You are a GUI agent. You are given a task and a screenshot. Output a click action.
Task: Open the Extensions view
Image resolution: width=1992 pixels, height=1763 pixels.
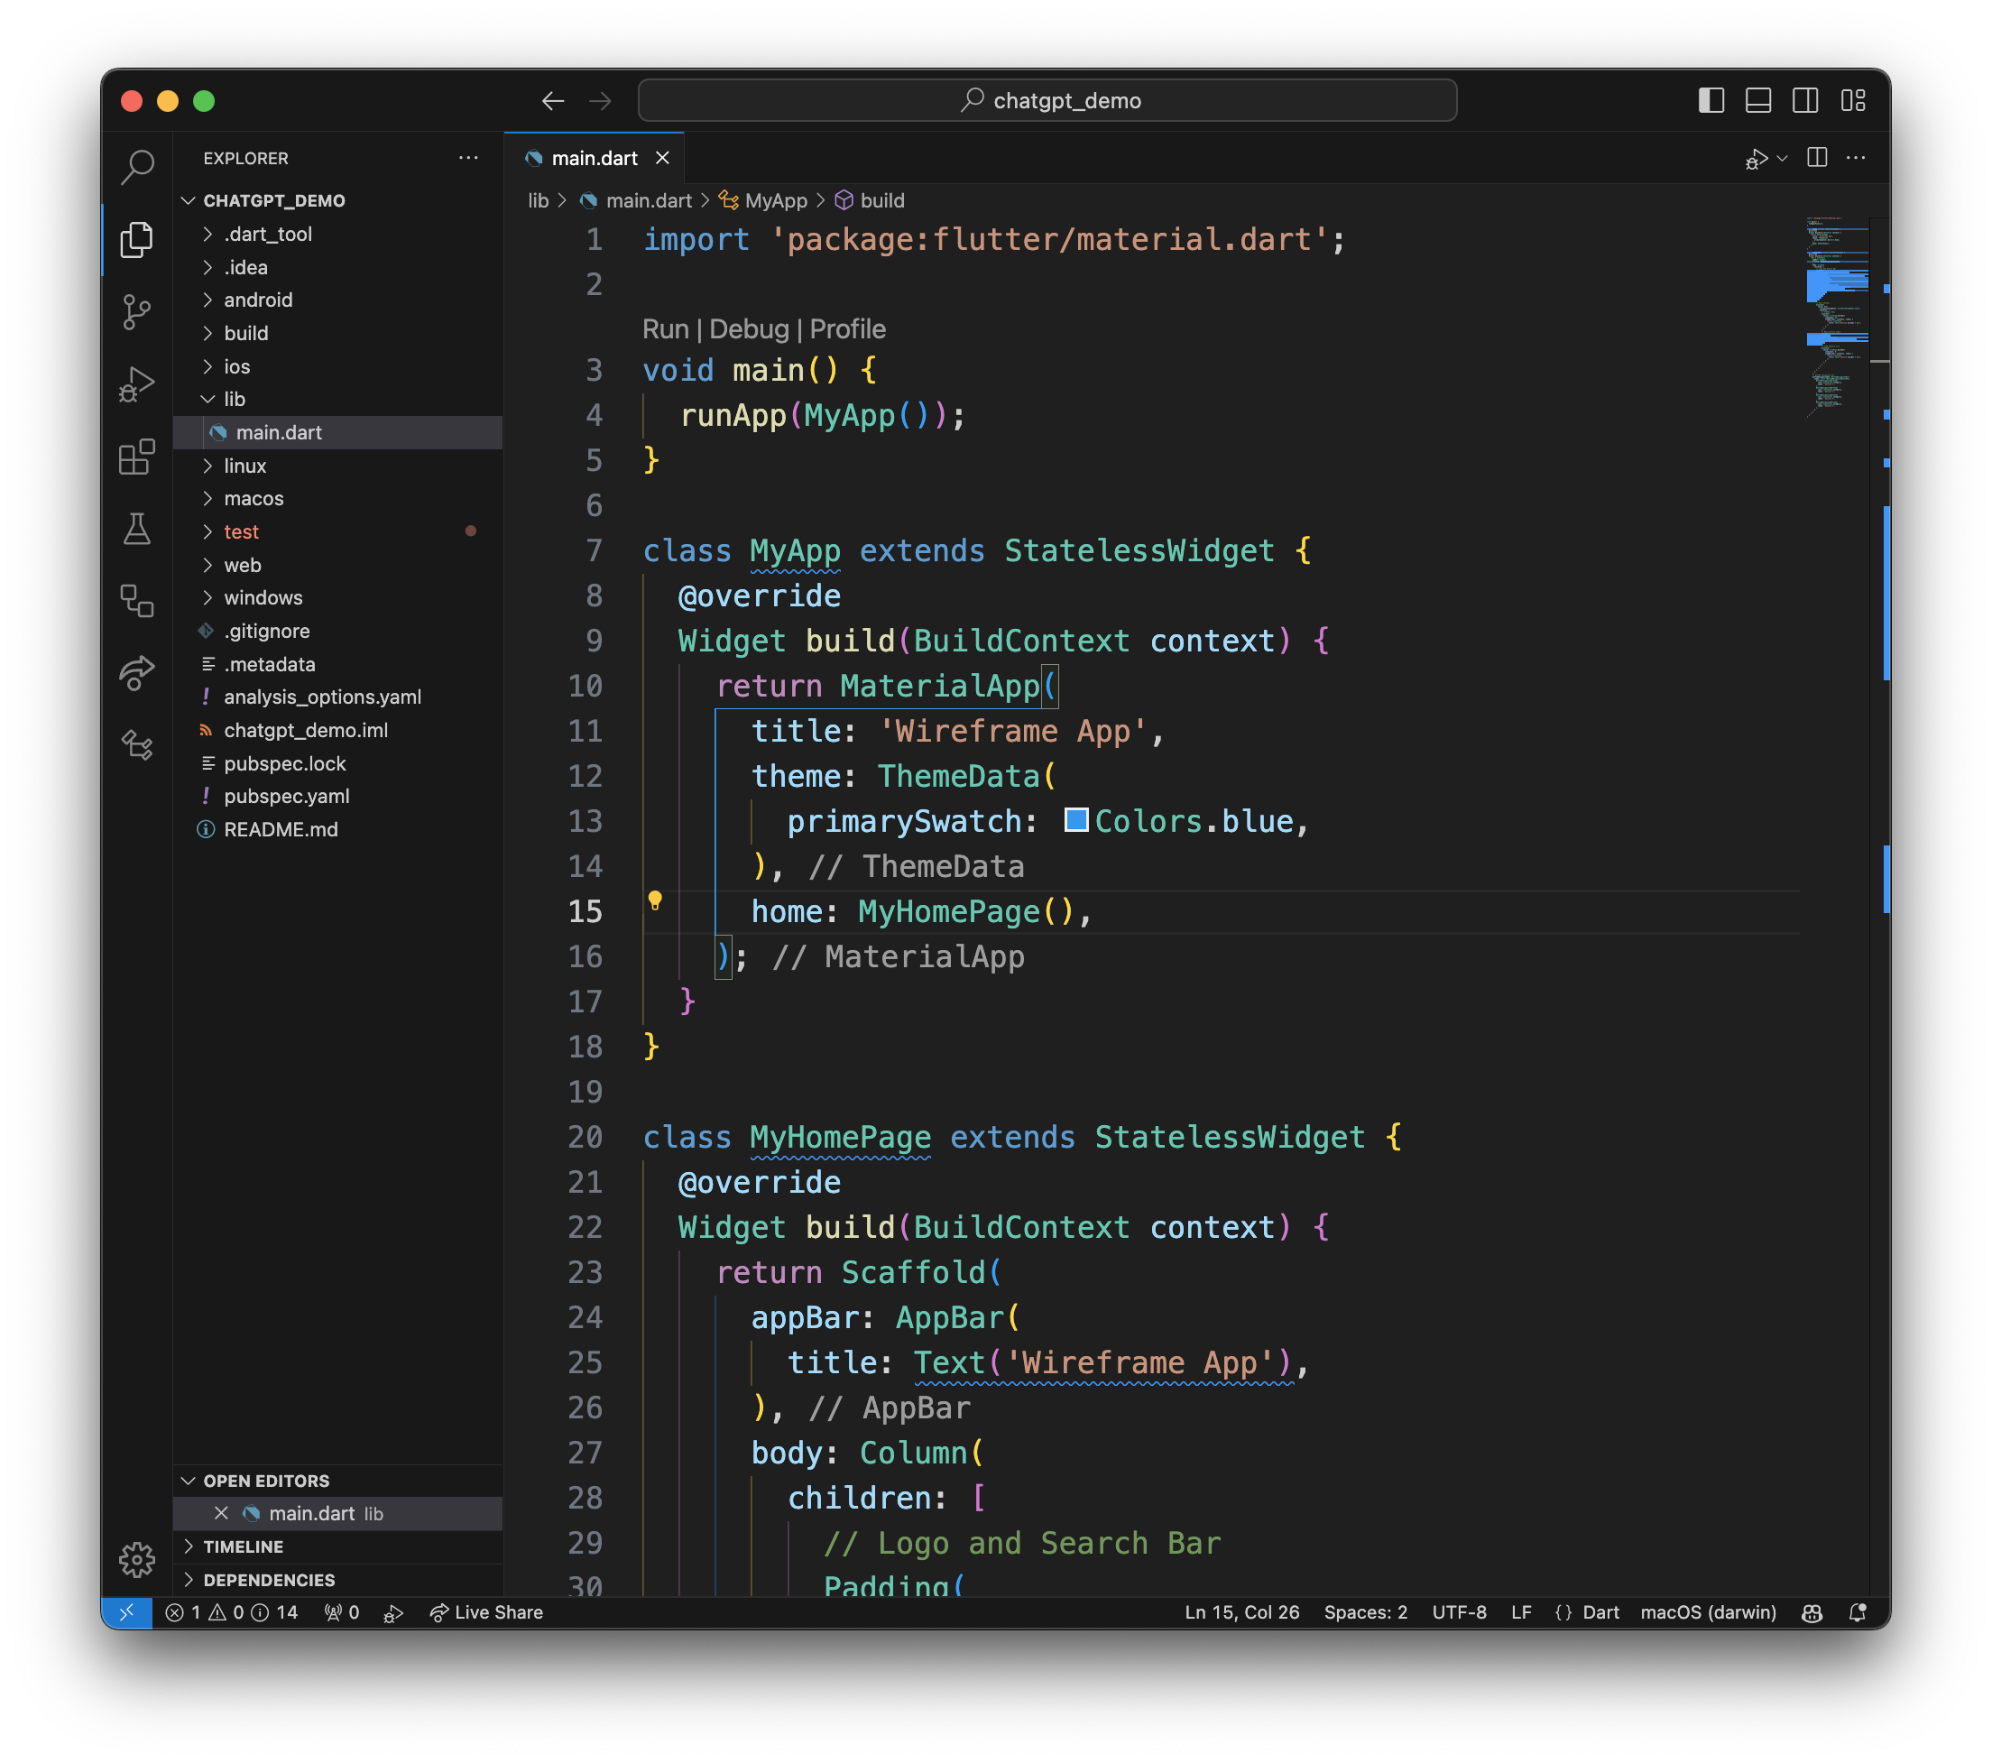tap(136, 457)
